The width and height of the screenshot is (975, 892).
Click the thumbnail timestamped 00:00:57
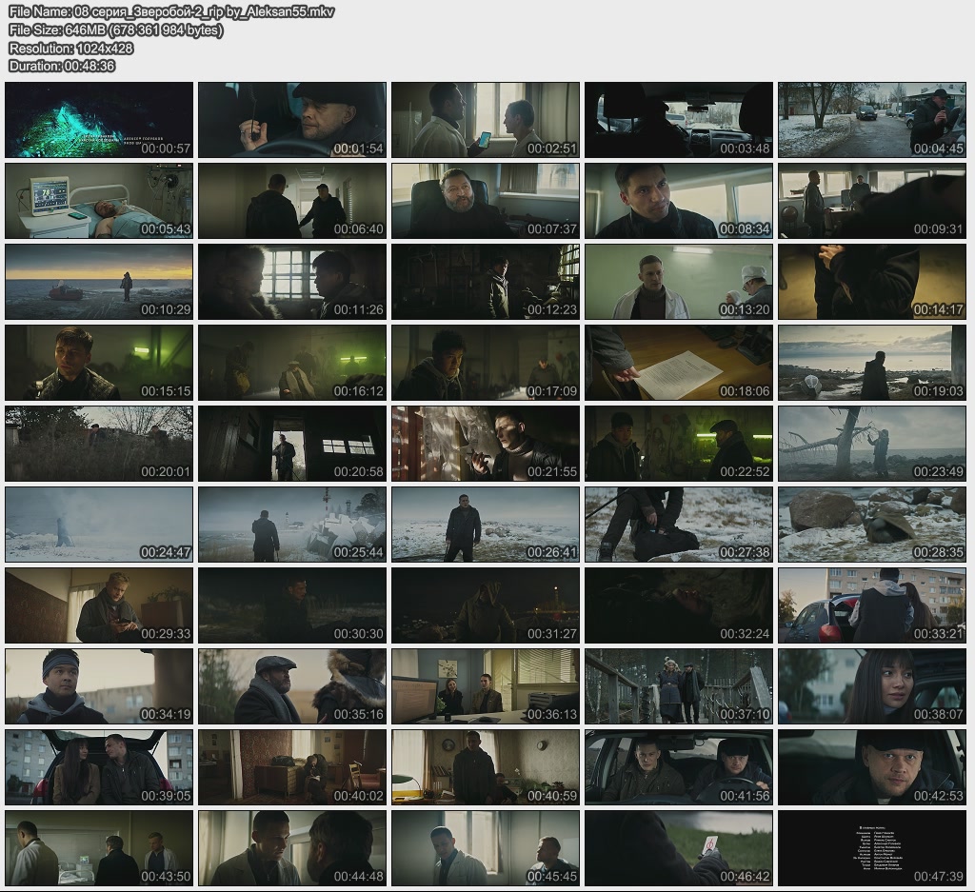pyautogui.click(x=99, y=120)
